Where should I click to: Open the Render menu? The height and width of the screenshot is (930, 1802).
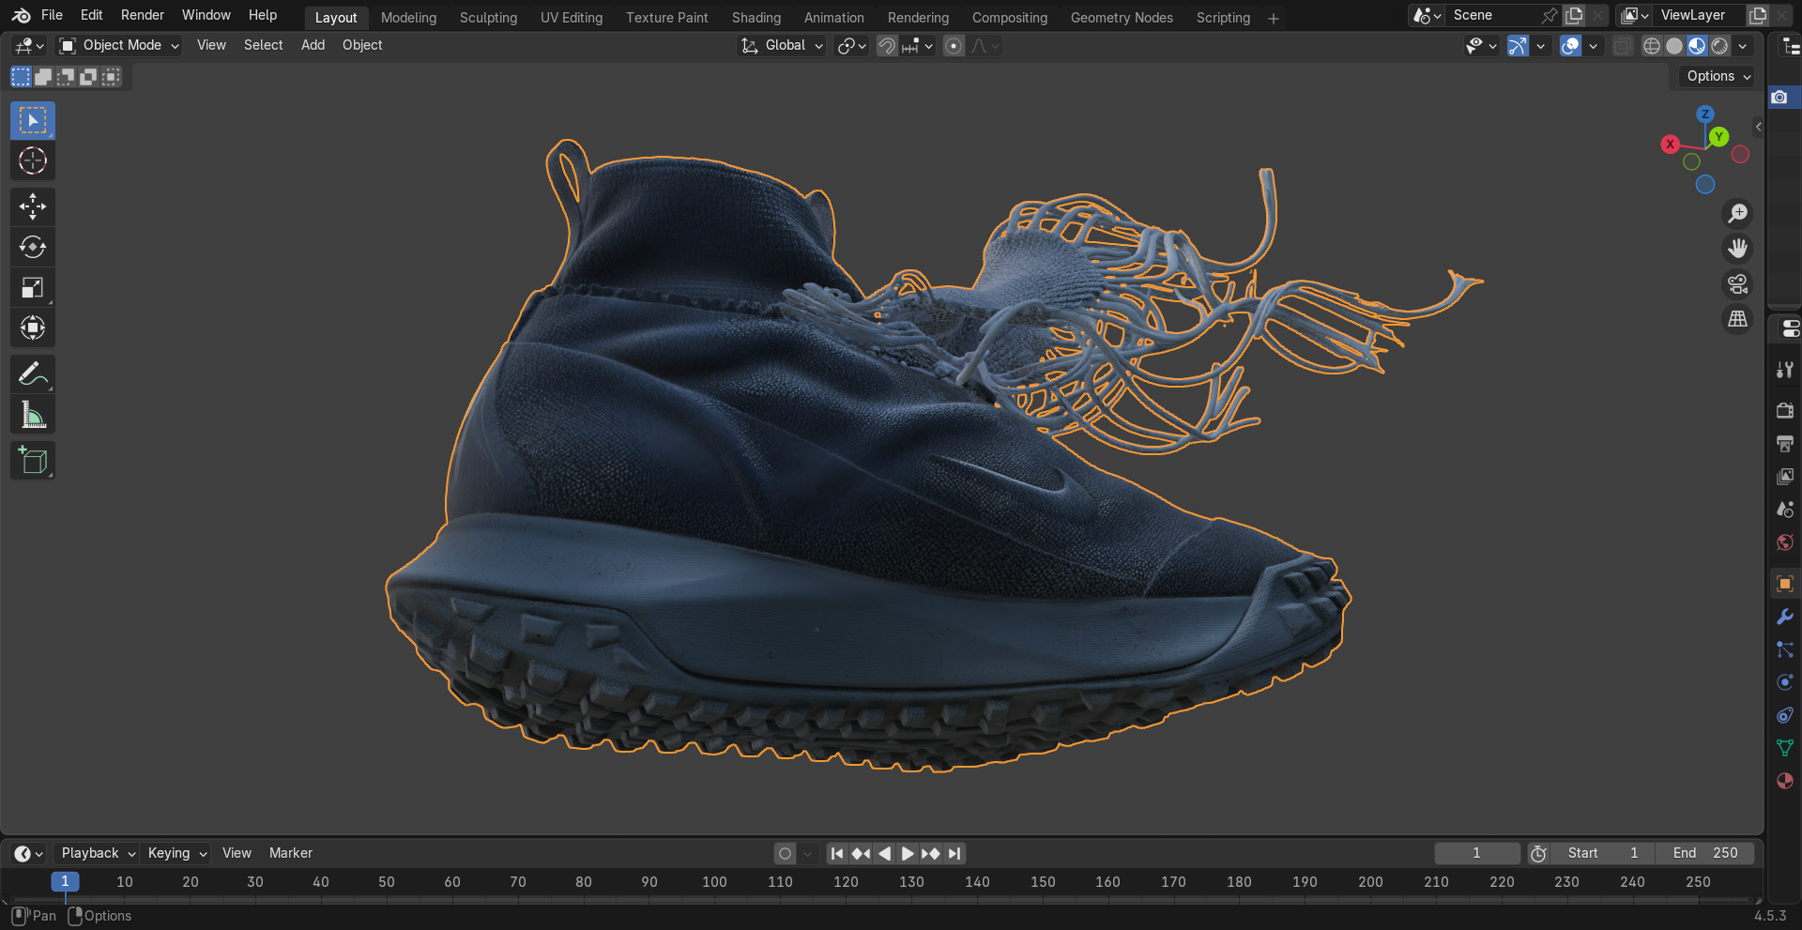[143, 15]
